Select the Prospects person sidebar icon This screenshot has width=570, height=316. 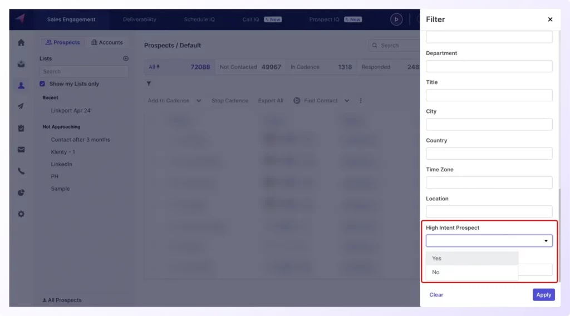coord(21,85)
